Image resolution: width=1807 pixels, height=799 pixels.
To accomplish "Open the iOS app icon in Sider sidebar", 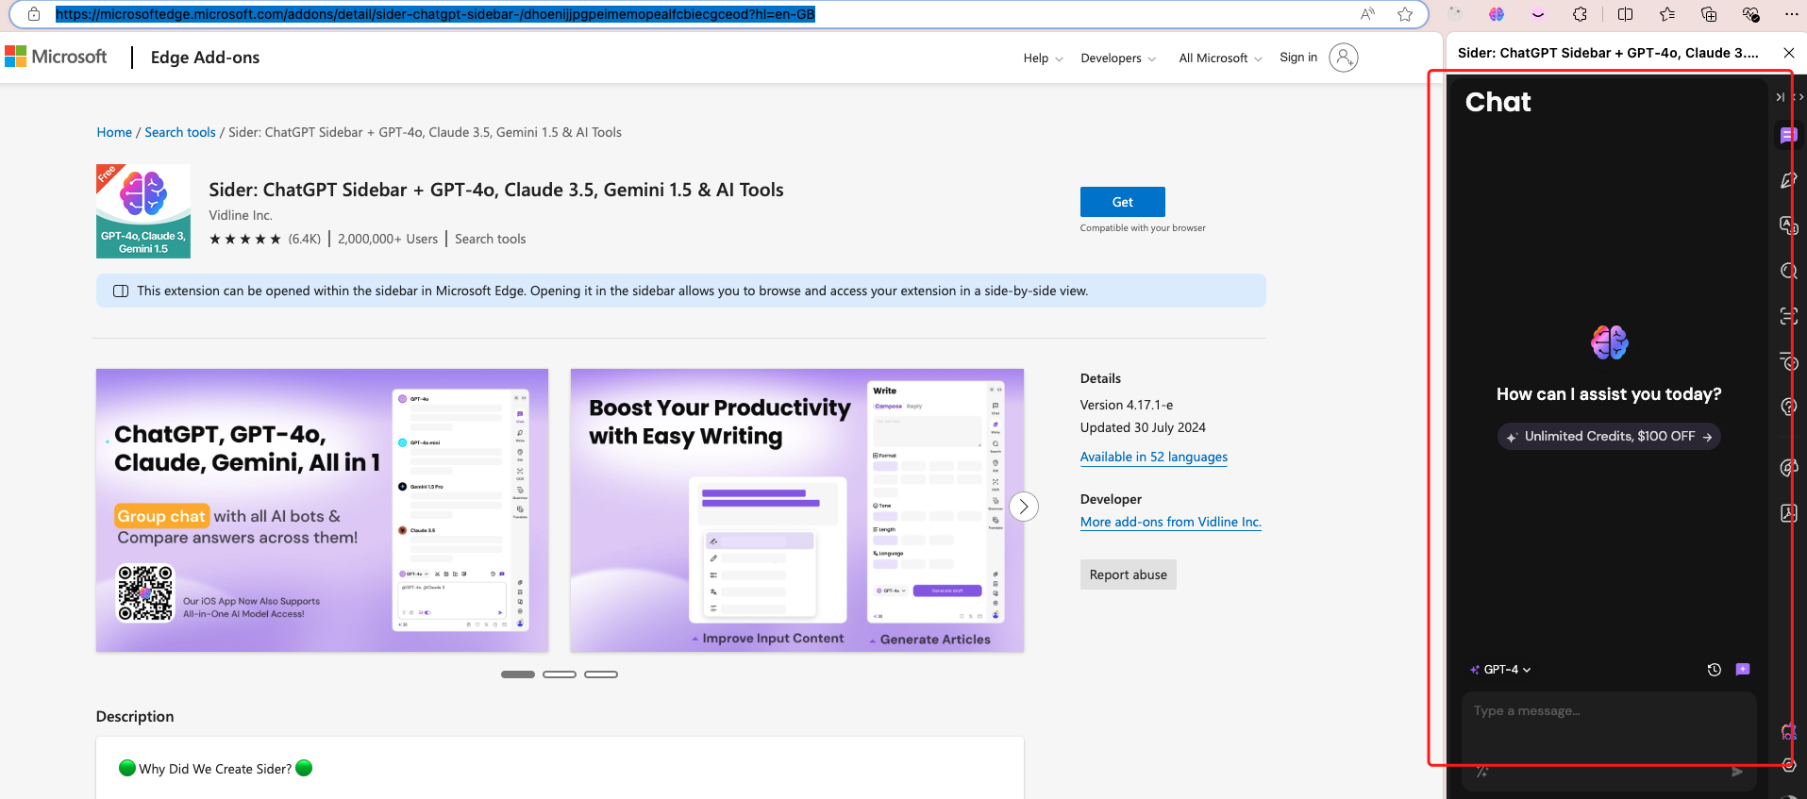I will (1788, 731).
